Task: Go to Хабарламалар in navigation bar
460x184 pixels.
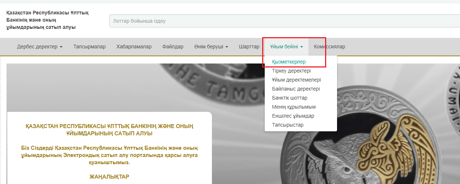Action: pos(134,47)
